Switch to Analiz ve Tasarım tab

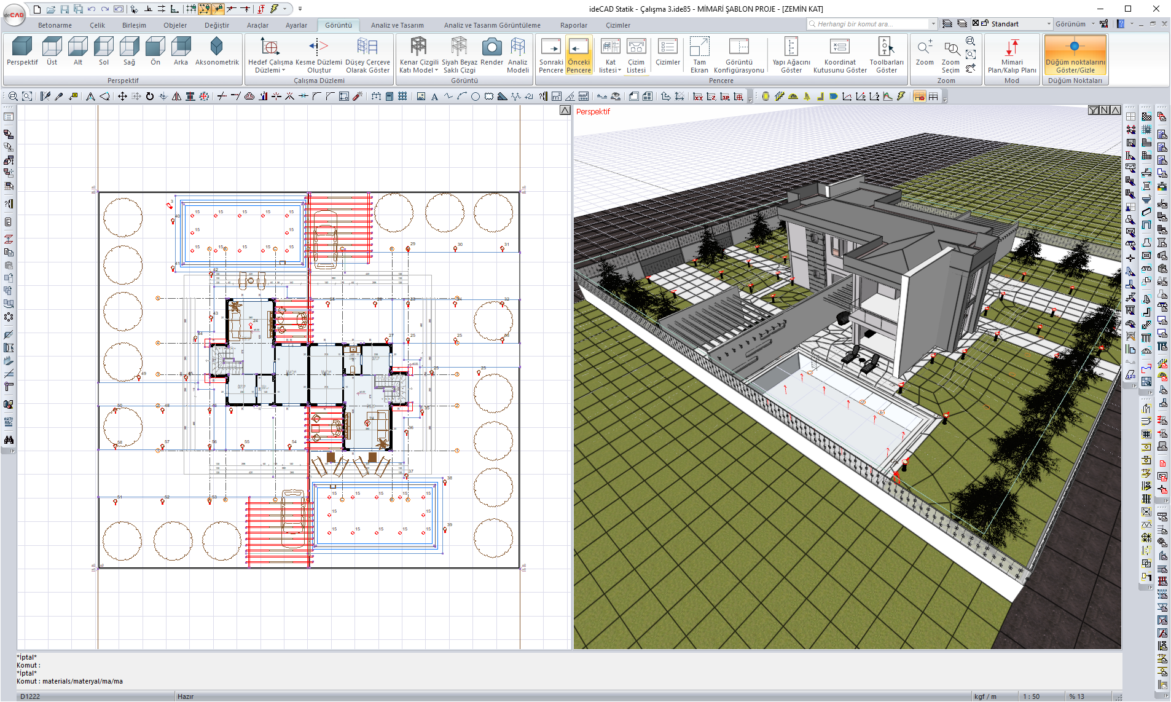click(397, 25)
